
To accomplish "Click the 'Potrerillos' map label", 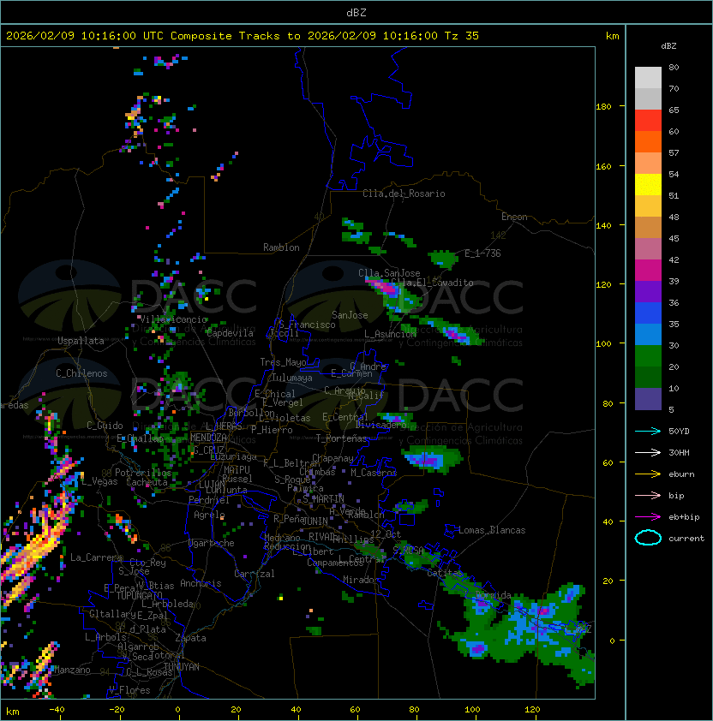I will point(143,472).
